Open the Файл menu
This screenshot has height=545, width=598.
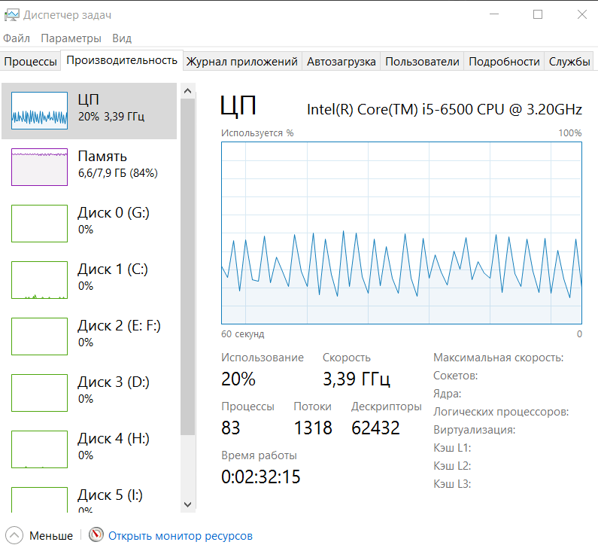point(17,38)
